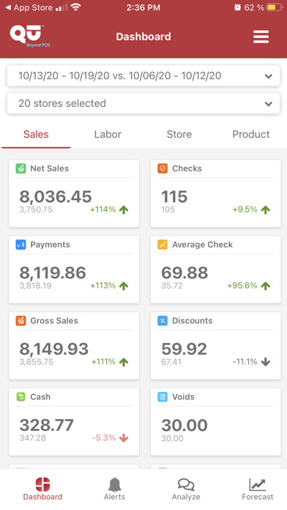Tap the blue Payments icon

click(x=20, y=244)
